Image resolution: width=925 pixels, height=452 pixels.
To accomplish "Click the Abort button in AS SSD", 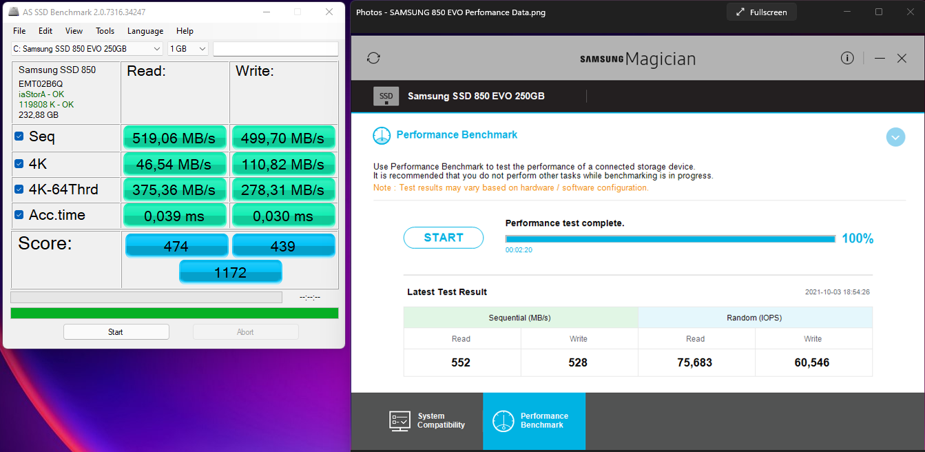I will [x=245, y=332].
